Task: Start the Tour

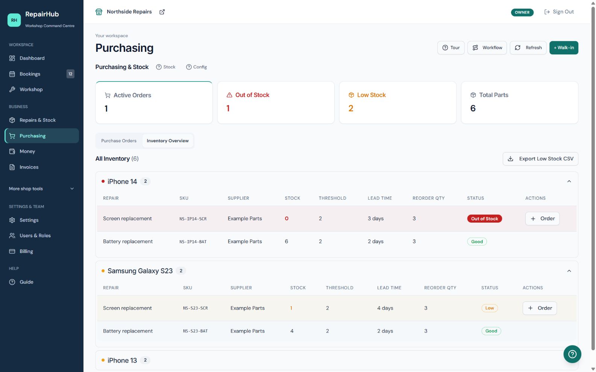Action: [x=451, y=48]
